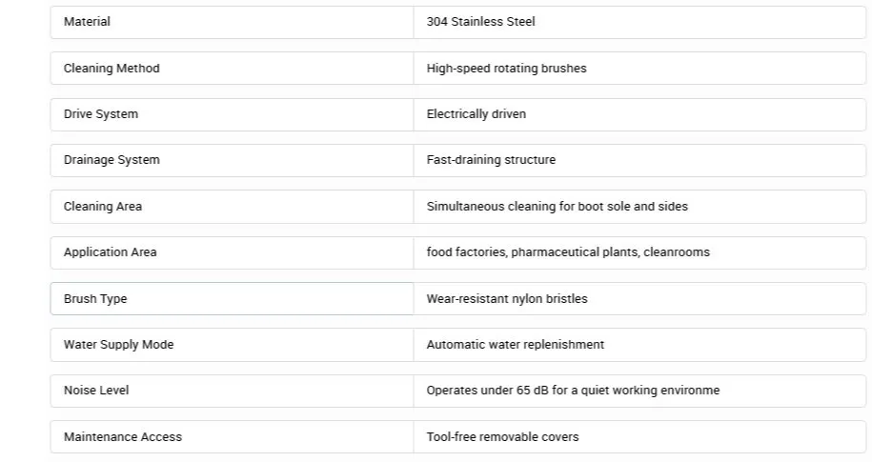
Task: Focus the Noise Level label field
Action: (x=232, y=391)
